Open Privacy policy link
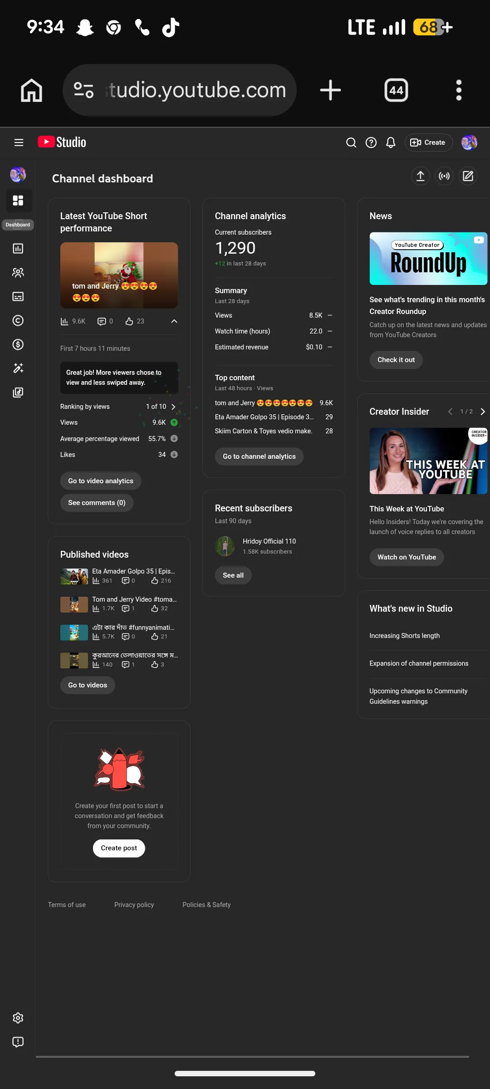The image size is (490, 1089). [134, 905]
